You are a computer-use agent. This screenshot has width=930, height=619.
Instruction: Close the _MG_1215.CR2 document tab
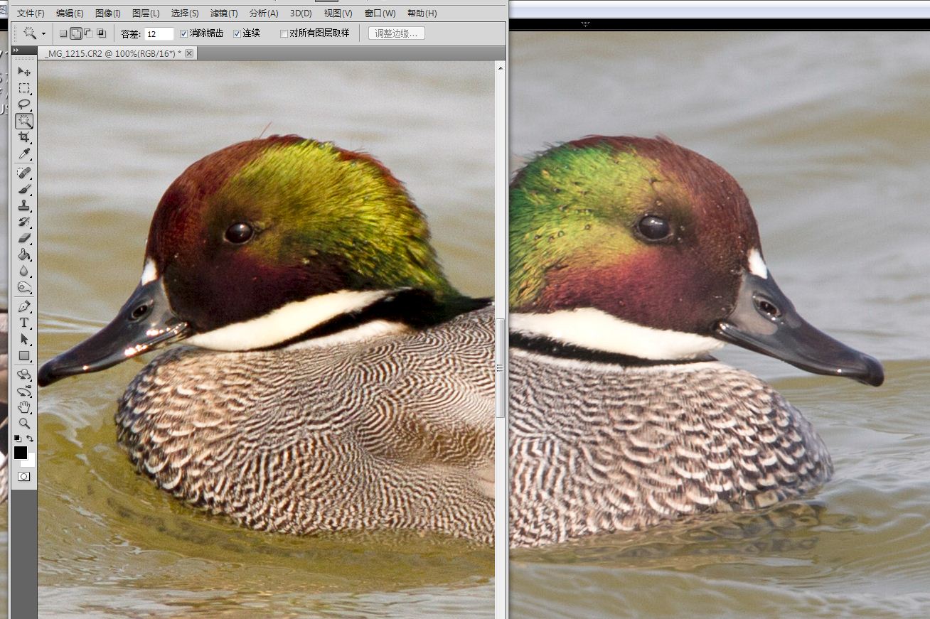point(189,53)
